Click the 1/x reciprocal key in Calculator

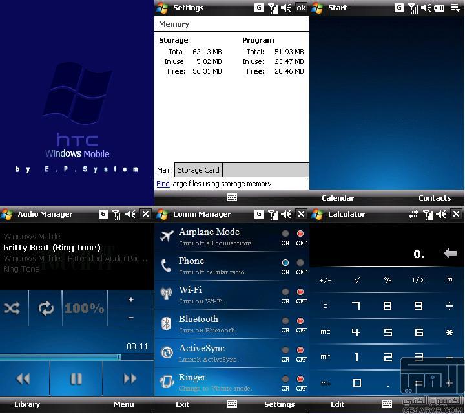(x=418, y=279)
